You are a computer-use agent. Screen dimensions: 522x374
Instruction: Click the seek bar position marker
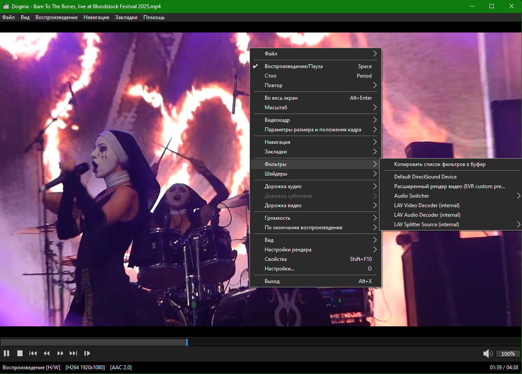click(x=187, y=342)
